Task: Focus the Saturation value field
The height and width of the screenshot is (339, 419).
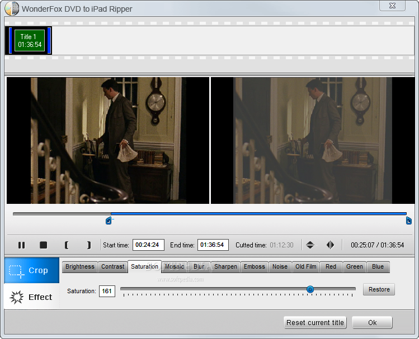Action: [107, 291]
